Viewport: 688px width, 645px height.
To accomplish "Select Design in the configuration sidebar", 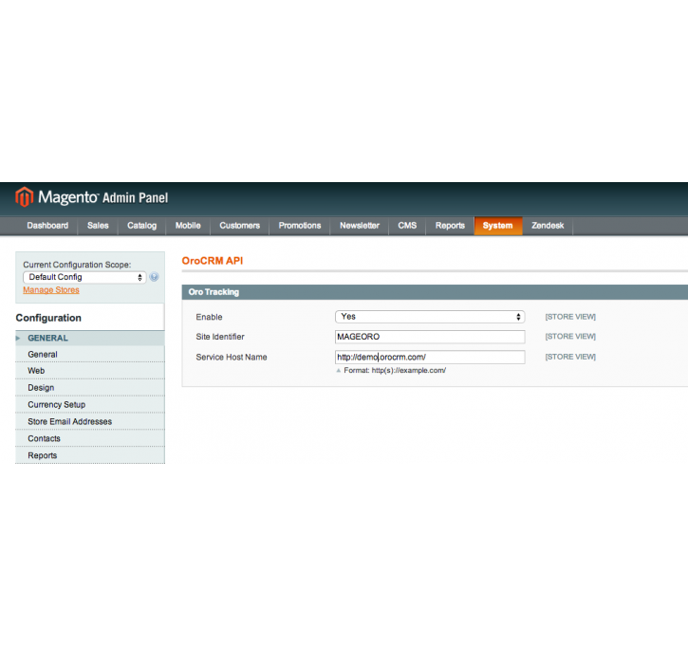I will point(90,388).
